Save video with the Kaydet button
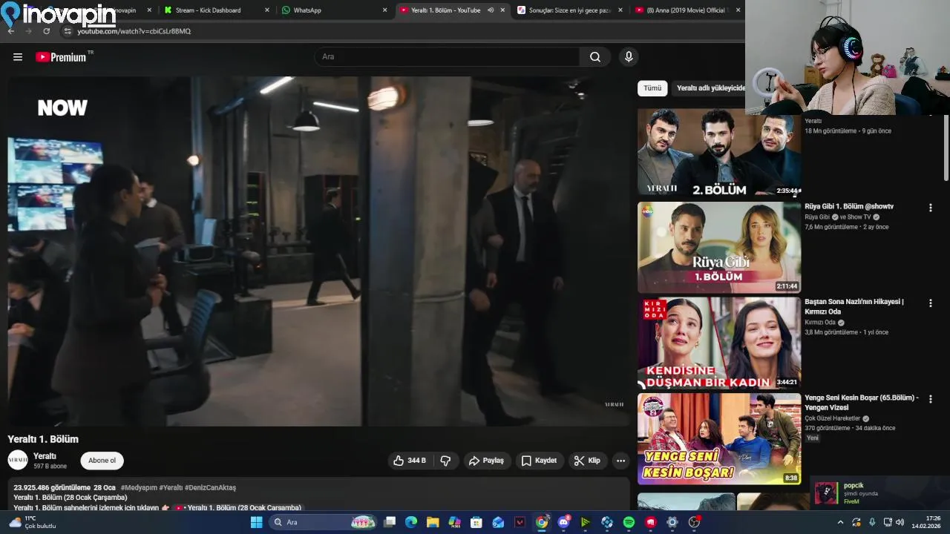This screenshot has height=534, width=950. [539, 461]
